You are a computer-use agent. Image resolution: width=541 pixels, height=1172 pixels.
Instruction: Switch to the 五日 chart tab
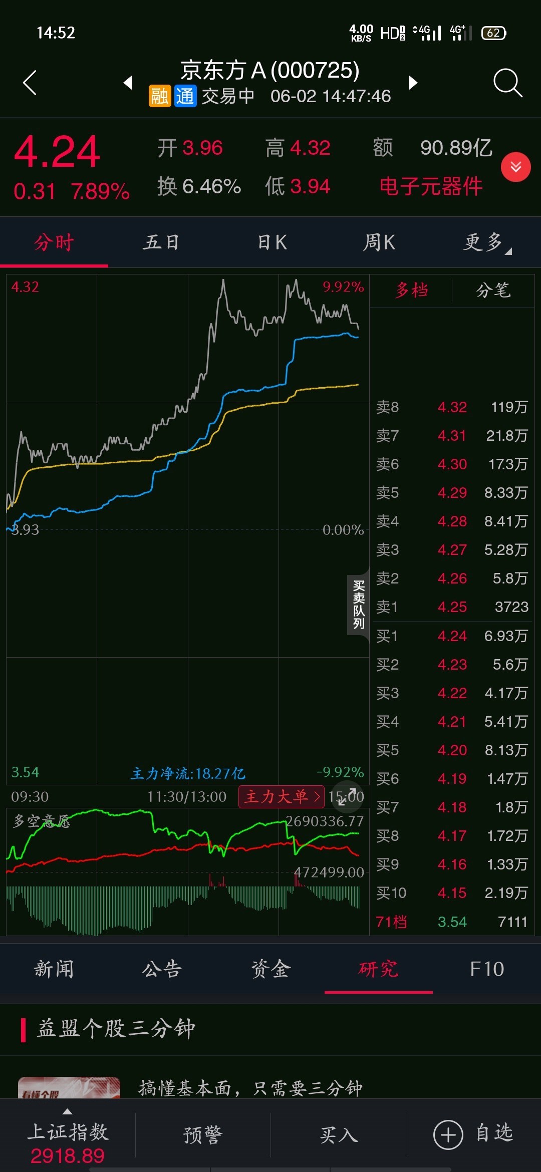(x=161, y=242)
